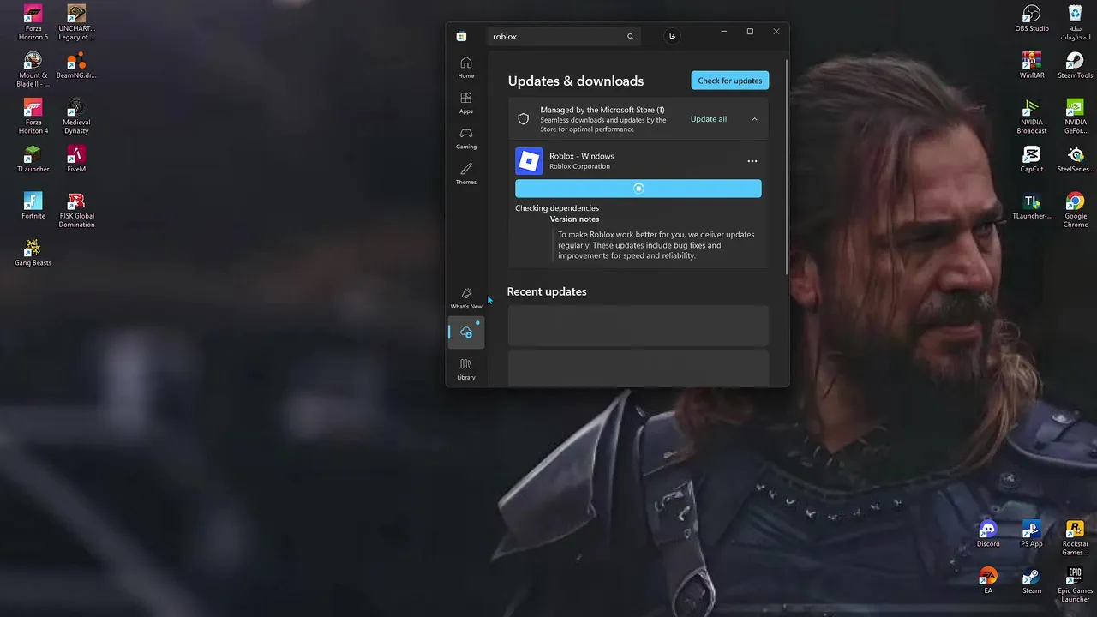Viewport: 1097px width, 617px height.
Task: Select Gang Beasts desktop icon
Action: point(33,253)
